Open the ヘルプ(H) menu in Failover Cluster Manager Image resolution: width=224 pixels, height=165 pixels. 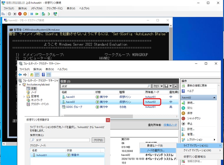pyautogui.click(x=62, y=69)
